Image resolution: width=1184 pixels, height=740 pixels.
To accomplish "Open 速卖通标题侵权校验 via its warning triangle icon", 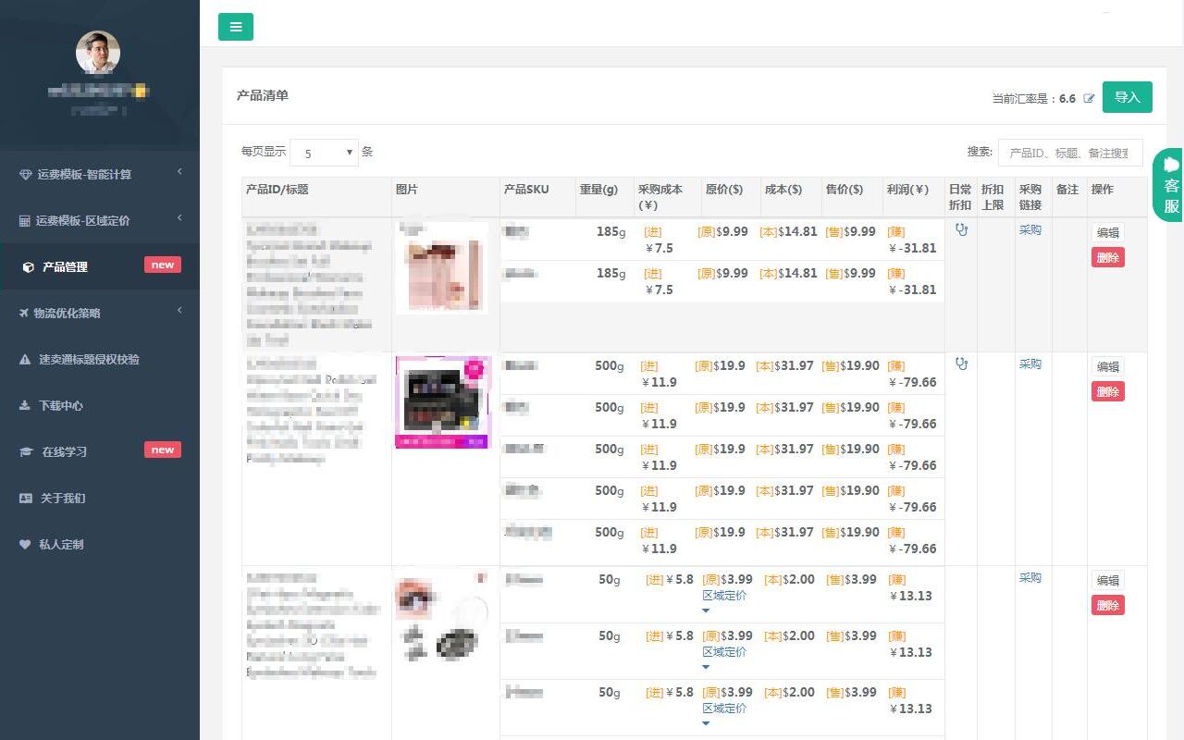I will pos(25,359).
